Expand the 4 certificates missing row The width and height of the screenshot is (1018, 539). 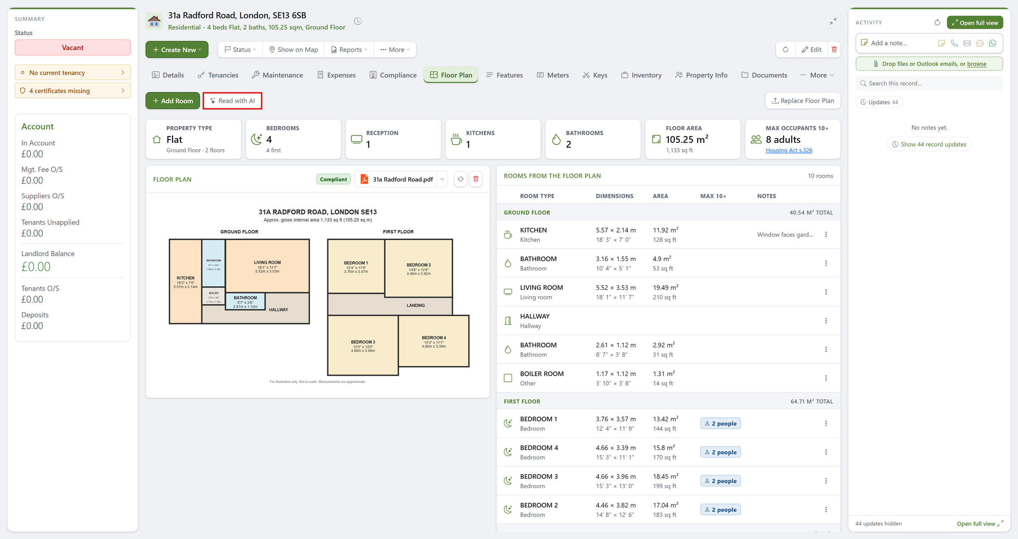73,91
